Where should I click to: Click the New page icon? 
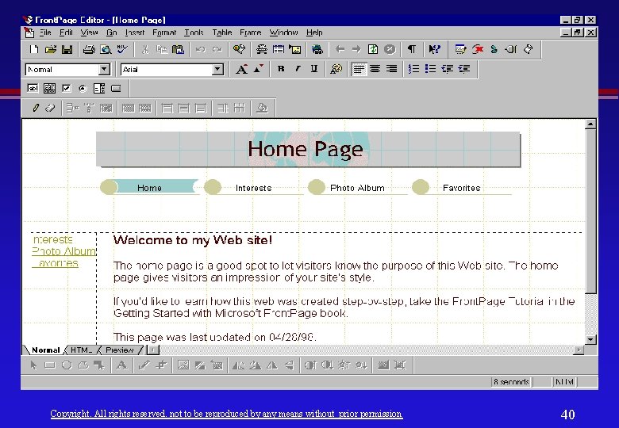(34, 49)
